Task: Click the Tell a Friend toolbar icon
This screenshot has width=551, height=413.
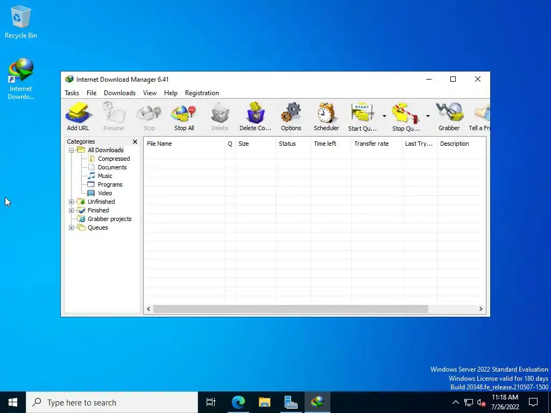Action: click(x=479, y=117)
